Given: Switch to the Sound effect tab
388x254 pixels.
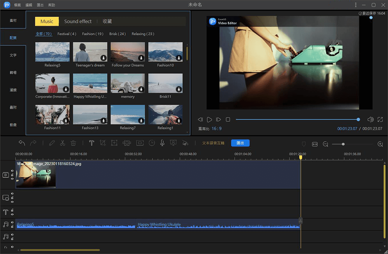Looking at the screenshot, I should pyautogui.click(x=78, y=21).
